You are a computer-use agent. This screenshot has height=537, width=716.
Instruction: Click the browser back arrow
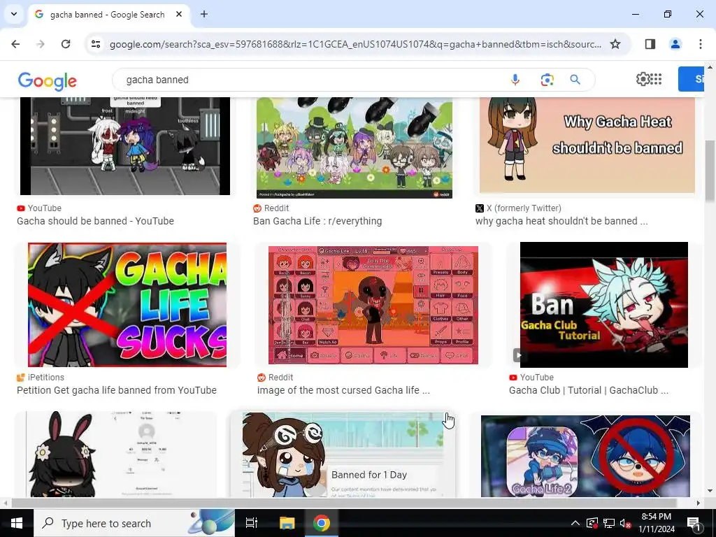[15, 44]
